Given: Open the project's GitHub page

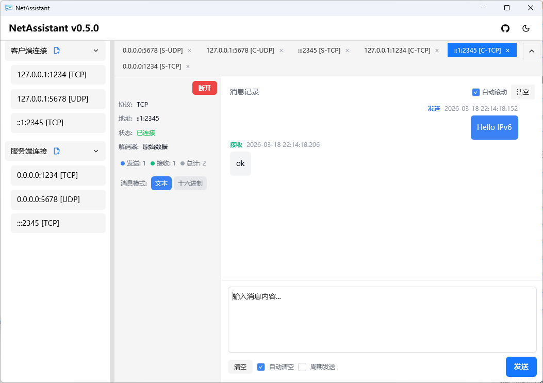Looking at the screenshot, I should point(505,29).
